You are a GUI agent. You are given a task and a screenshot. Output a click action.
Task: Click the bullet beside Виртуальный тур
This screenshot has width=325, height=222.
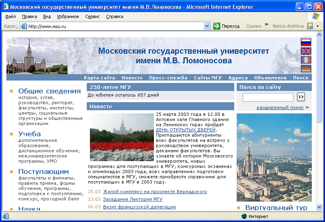238,208
